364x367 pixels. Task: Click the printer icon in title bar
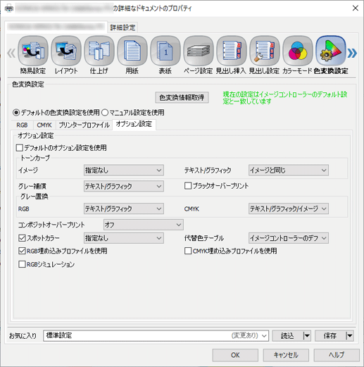pos(9,8)
